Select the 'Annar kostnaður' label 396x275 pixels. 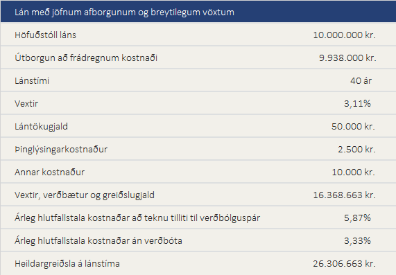(49, 172)
